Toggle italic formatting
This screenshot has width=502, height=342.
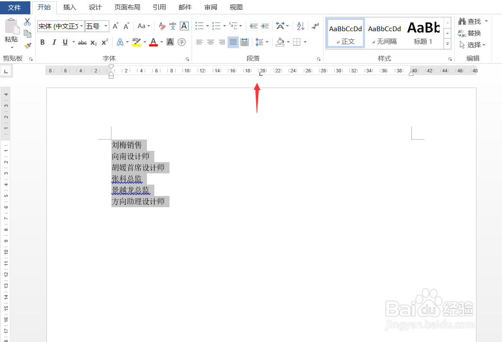point(54,42)
